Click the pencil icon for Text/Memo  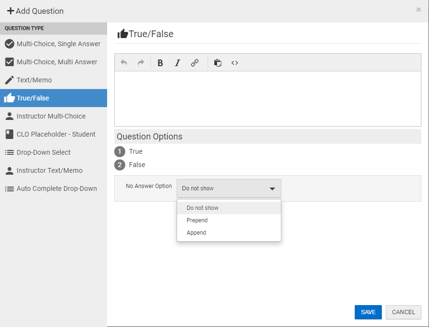[x=10, y=80]
